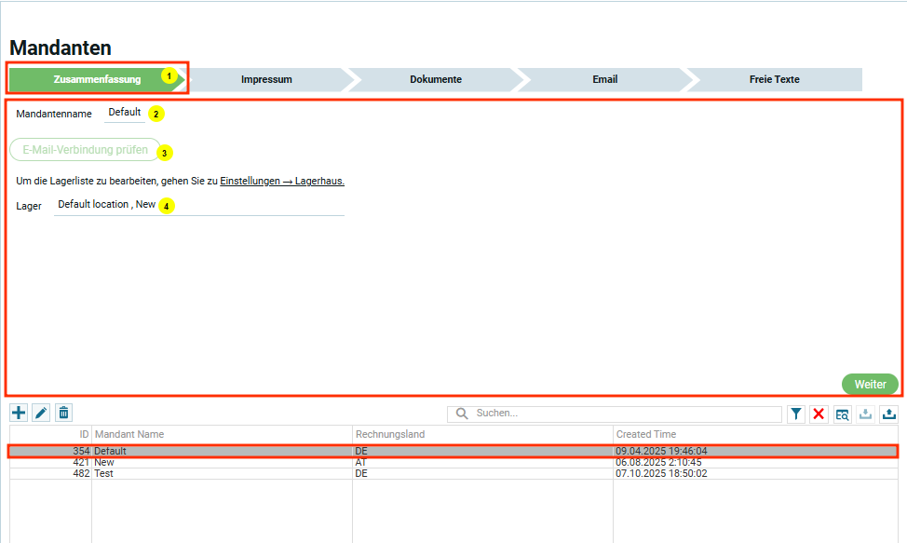Select the Freie Texte tab
The image size is (907, 543).
pyautogui.click(x=774, y=79)
